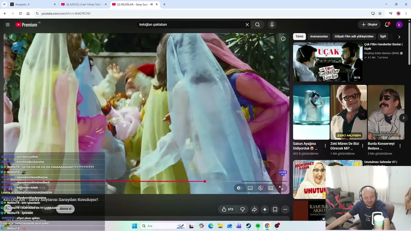This screenshot has width=411, height=231.
Task: Open options for Zeki Müren short
Action: coord(363,146)
